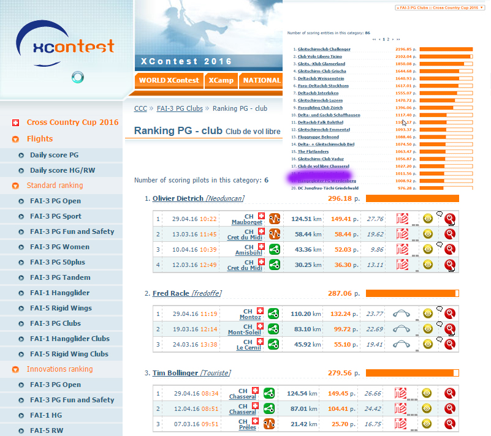Viewport: 491px width, 436px height.
Task: Open Paragliding Club Zürich link
Action: click(320, 108)
